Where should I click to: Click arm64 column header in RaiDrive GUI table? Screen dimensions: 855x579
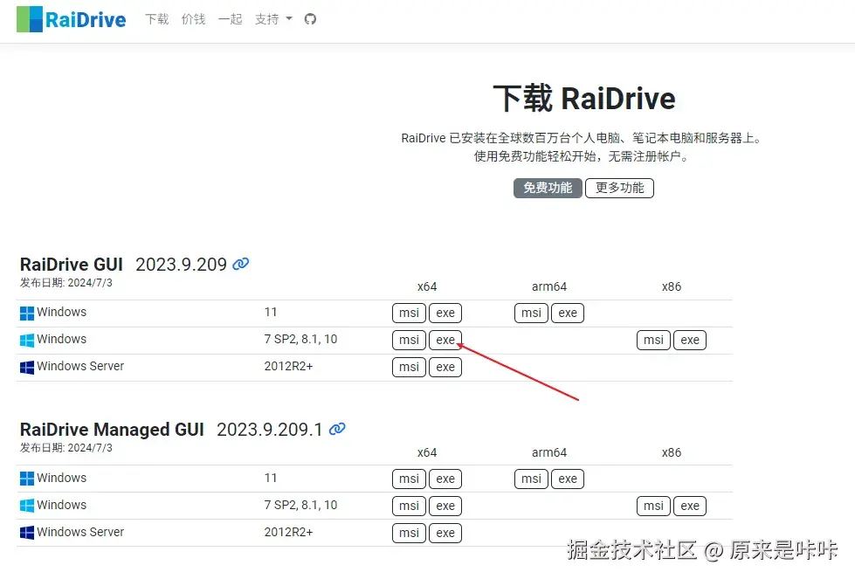(549, 286)
